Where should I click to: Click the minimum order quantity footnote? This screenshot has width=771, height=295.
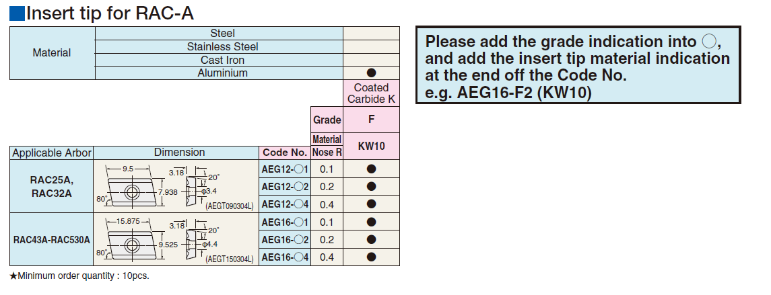click(x=79, y=276)
